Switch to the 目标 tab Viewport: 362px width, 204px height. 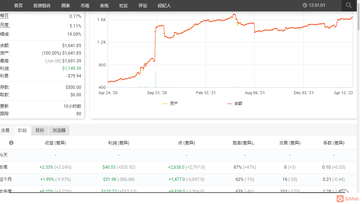[40, 131]
